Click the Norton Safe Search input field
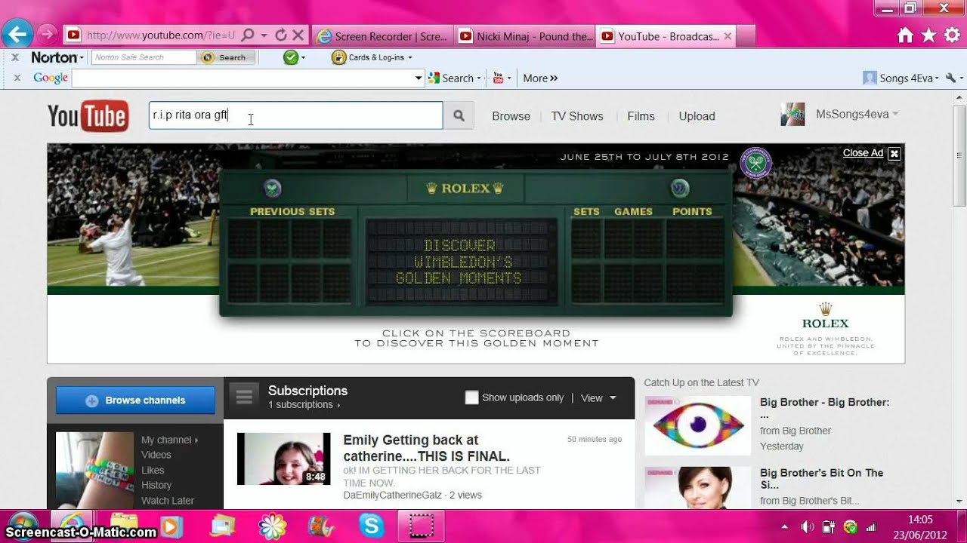This screenshot has width=967, height=543. tap(144, 57)
